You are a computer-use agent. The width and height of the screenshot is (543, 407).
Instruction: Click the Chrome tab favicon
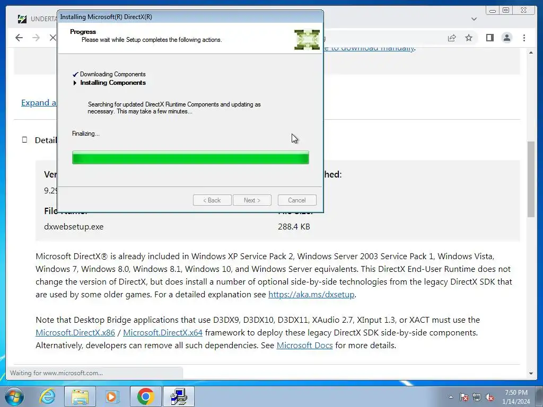[22, 19]
